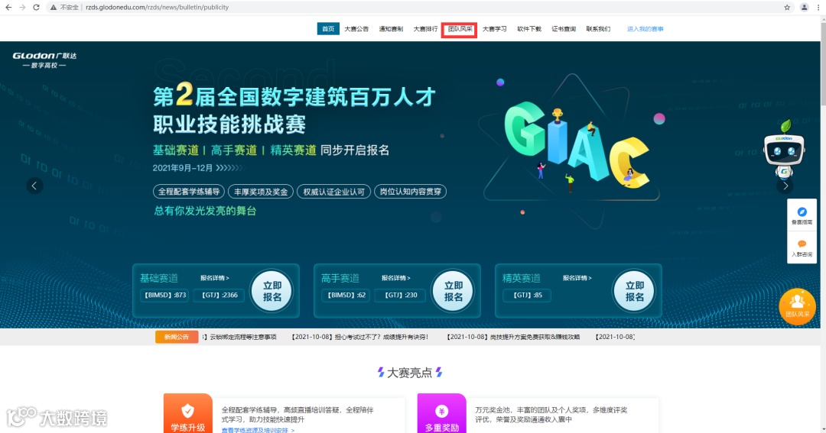Click the 学练升级 shield icon card

point(187,414)
